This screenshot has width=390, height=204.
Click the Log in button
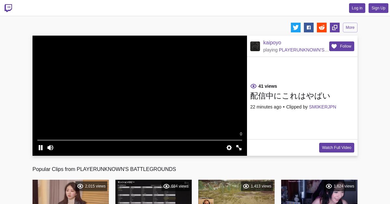(x=357, y=8)
